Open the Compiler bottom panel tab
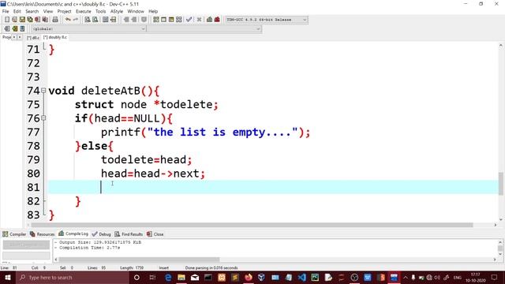Viewport: 505px width, 284px height. pos(14,234)
